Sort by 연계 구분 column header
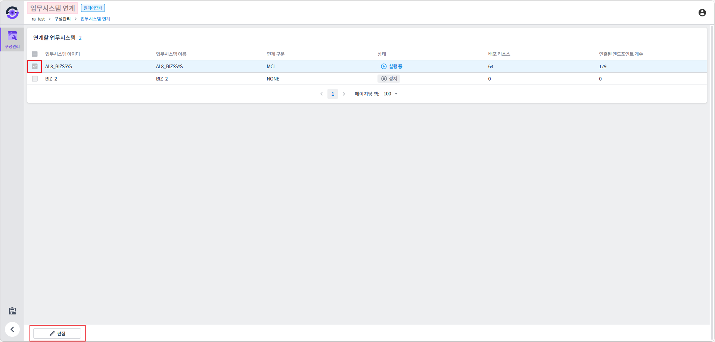 pyautogui.click(x=276, y=54)
